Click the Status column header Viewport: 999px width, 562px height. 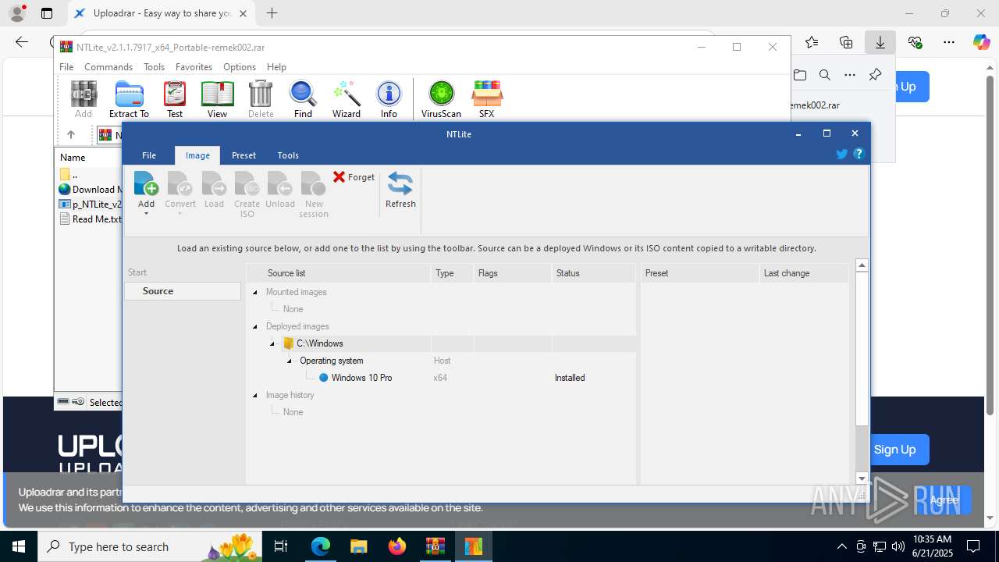pyautogui.click(x=593, y=273)
